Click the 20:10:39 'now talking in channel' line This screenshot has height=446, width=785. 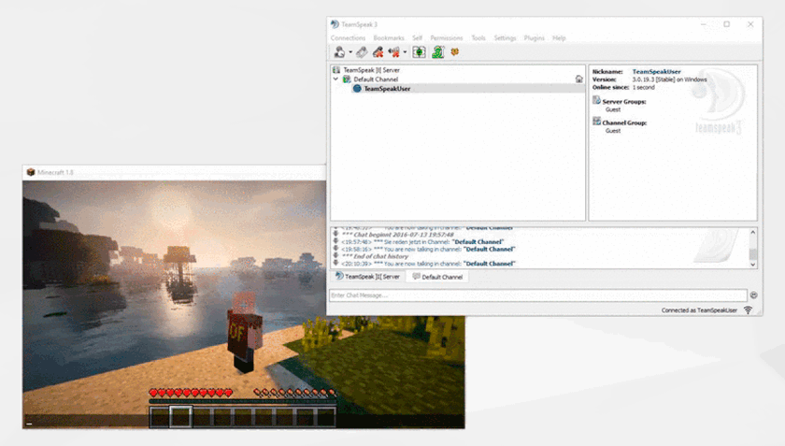tap(428, 264)
